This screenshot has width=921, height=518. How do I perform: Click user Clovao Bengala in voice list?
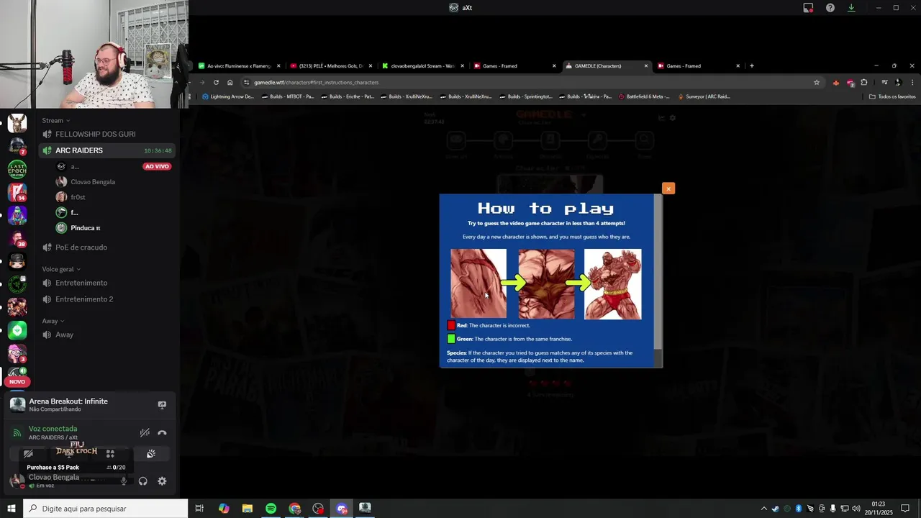pos(92,182)
